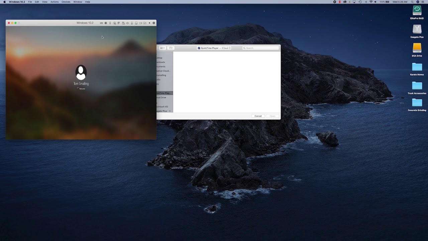Open the Actions menu
This screenshot has height=241, width=428.
tap(55, 2)
